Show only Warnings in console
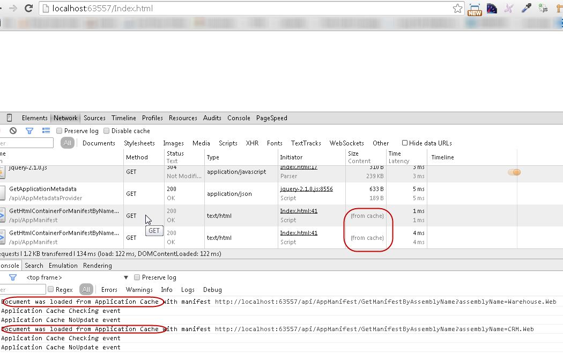Viewport: 563px width, 359px height. [x=139, y=290]
